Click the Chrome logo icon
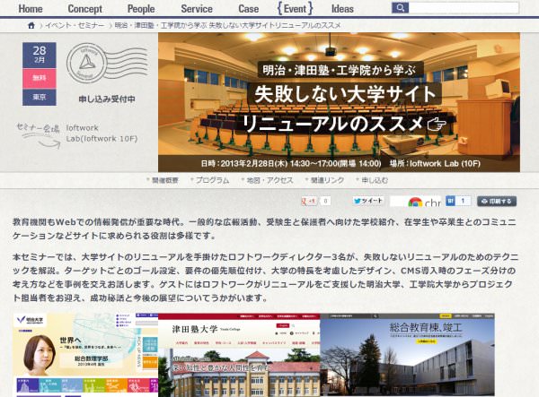The image size is (539, 397). [415, 203]
